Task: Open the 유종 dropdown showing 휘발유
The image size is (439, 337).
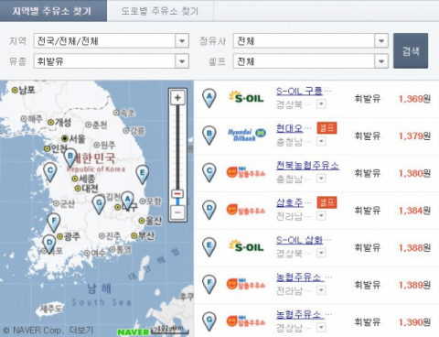Action: tap(112, 61)
